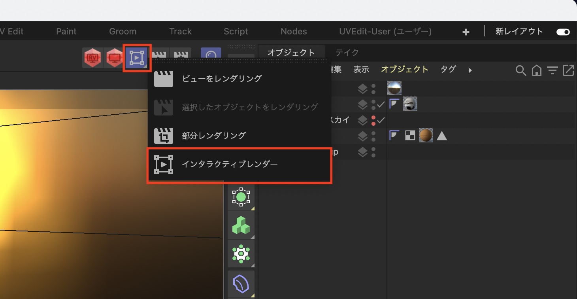Choose 部分レンダリング in the render menu

(214, 135)
